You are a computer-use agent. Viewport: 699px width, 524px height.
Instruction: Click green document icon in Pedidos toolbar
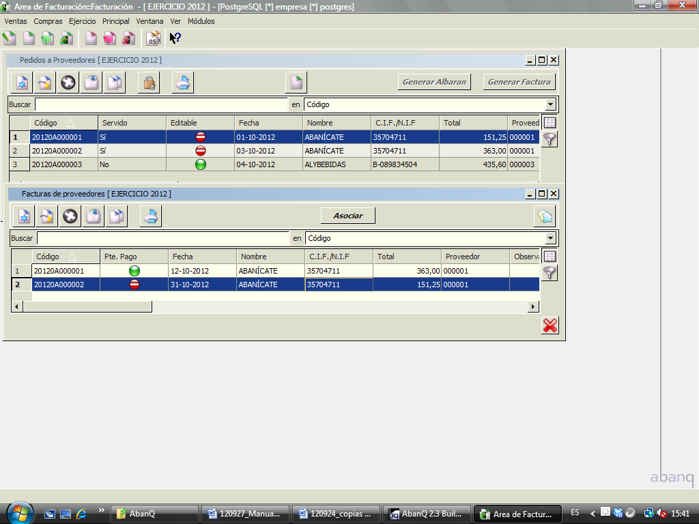point(296,83)
